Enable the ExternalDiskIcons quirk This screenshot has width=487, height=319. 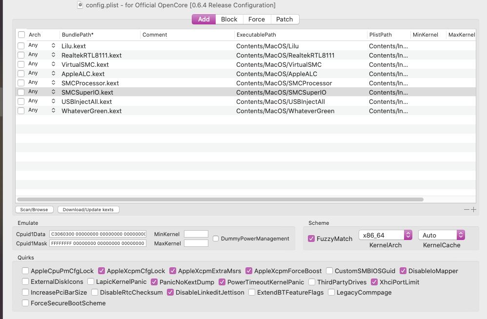click(x=25, y=281)
